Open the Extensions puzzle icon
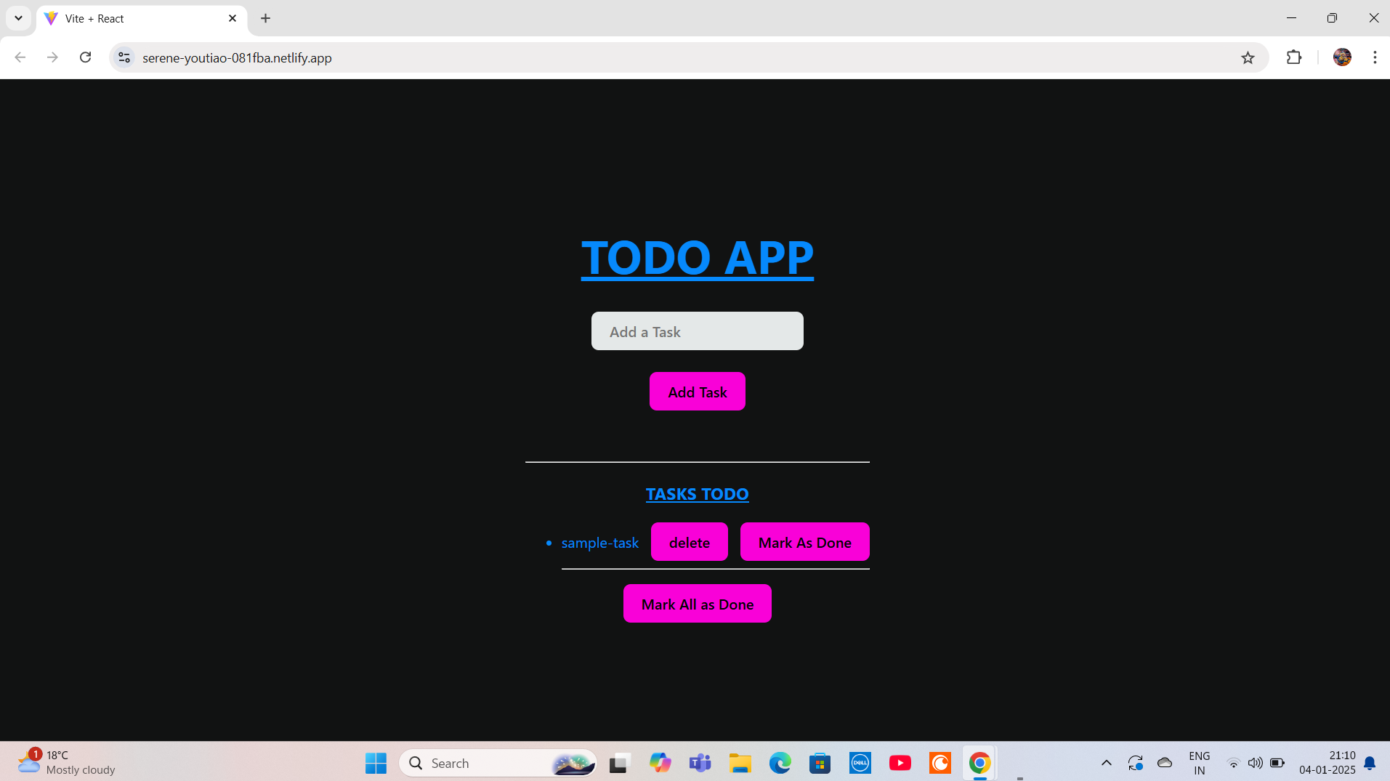1390x781 pixels. (x=1293, y=57)
